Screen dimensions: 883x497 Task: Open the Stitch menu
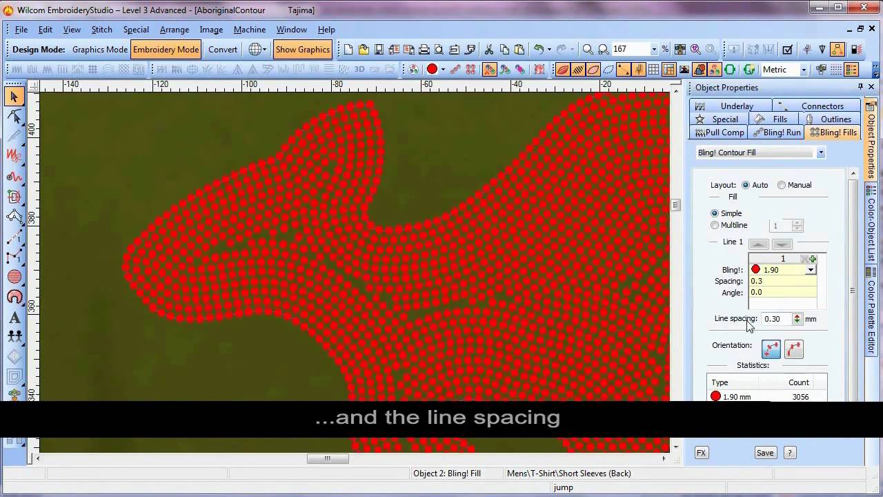point(101,30)
